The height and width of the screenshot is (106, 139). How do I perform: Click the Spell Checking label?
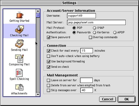pos(19,79)
